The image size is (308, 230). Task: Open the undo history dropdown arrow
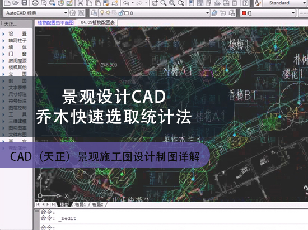click(132, 3)
